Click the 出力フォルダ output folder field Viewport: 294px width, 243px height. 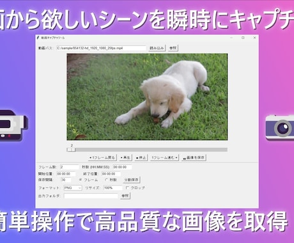[x=91, y=196]
